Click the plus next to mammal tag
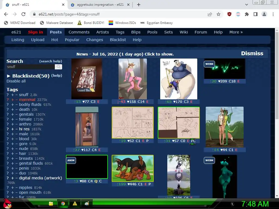 [x=13, y=100]
